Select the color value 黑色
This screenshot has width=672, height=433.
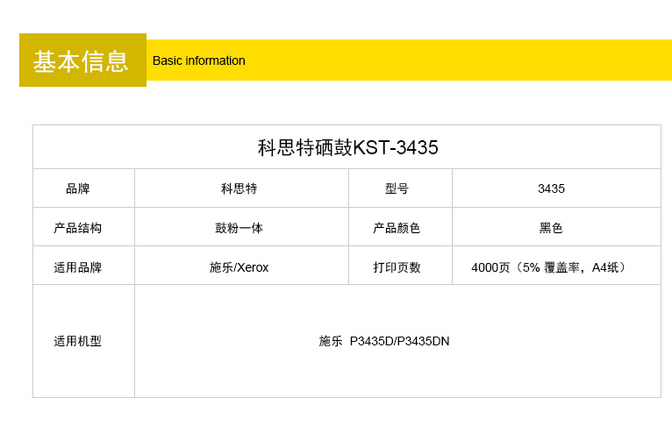coord(551,228)
